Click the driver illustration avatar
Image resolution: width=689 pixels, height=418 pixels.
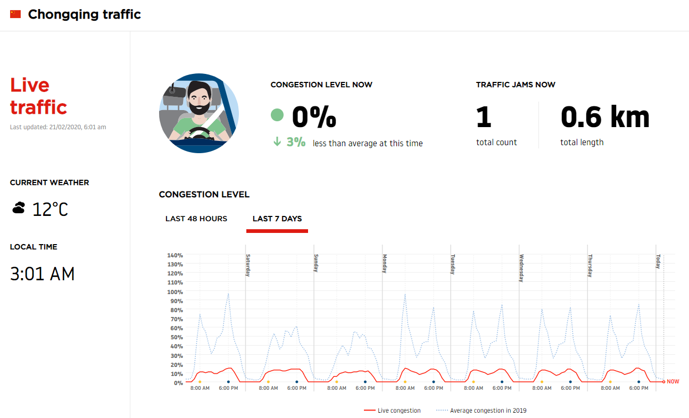coord(199,113)
